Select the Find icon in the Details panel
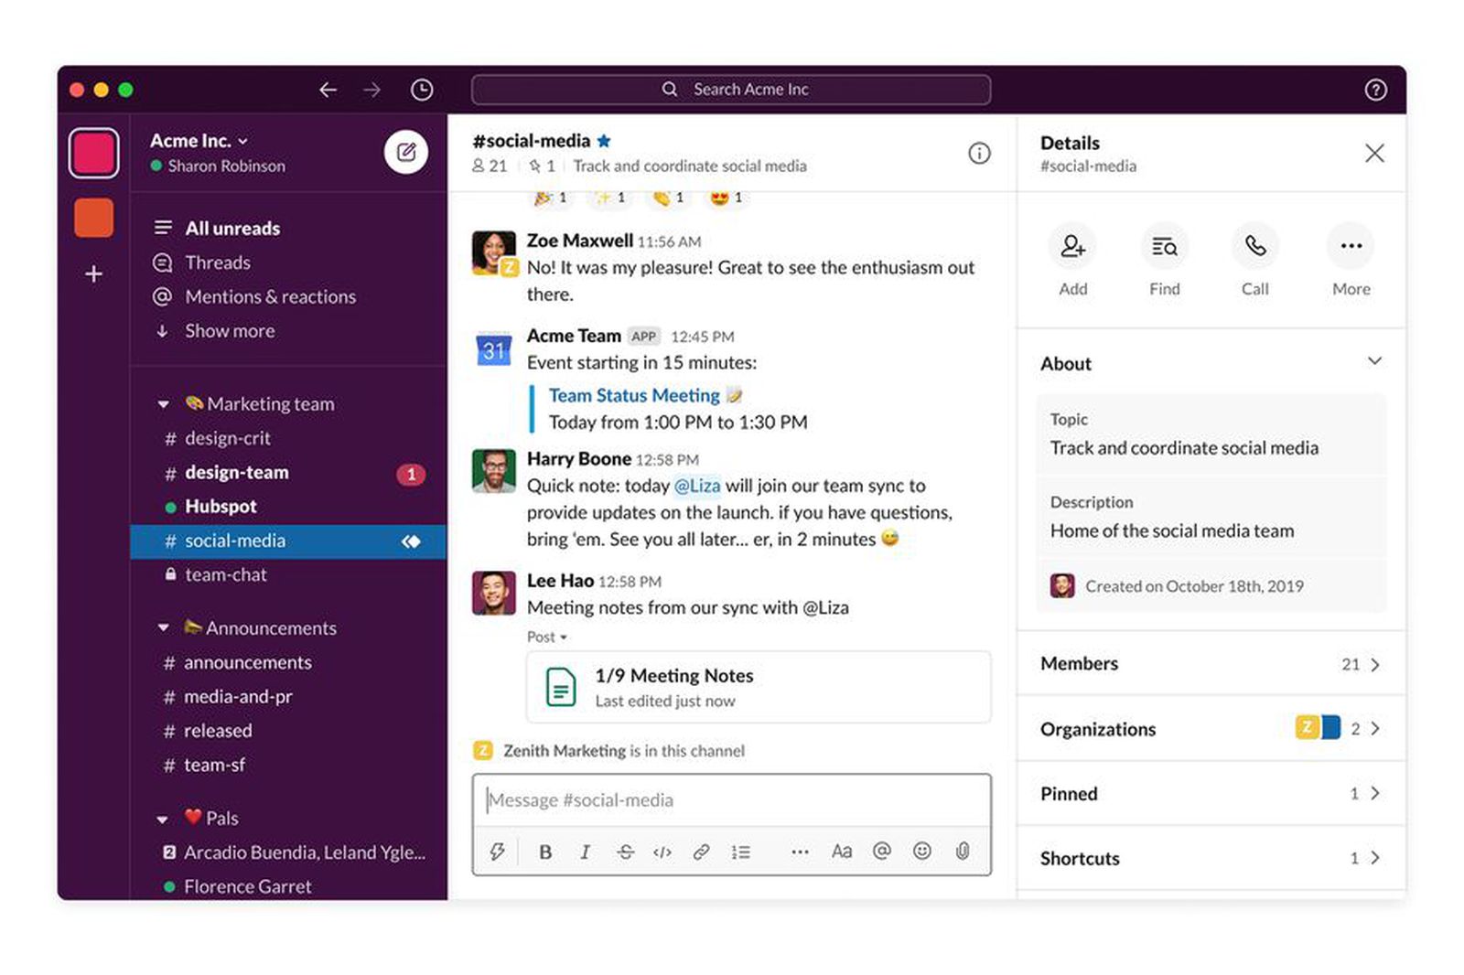Image resolution: width=1464 pixels, height=975 pixels. point(1164,247)
